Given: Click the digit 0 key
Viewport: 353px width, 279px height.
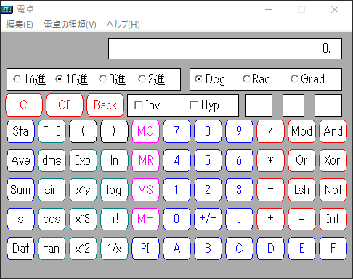Looking at the screenshot, I should 176,219.
